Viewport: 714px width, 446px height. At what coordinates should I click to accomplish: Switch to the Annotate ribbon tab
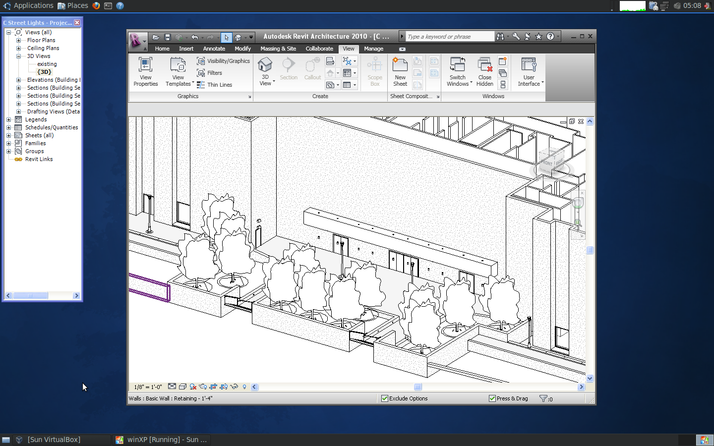214,49
